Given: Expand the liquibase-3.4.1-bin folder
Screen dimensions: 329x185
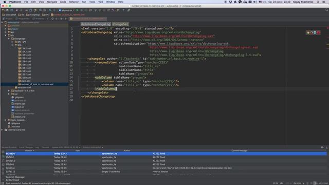Looking at the screenshot, I should pyautogui.click(x=9, y=91).
